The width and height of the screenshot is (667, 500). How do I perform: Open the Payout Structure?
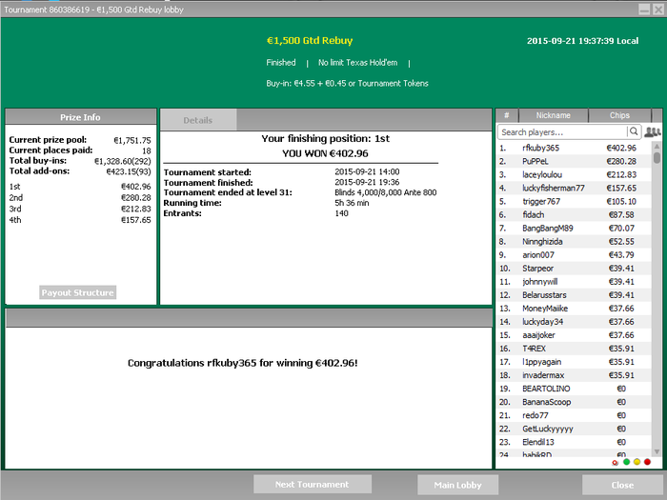coord(77,292)
